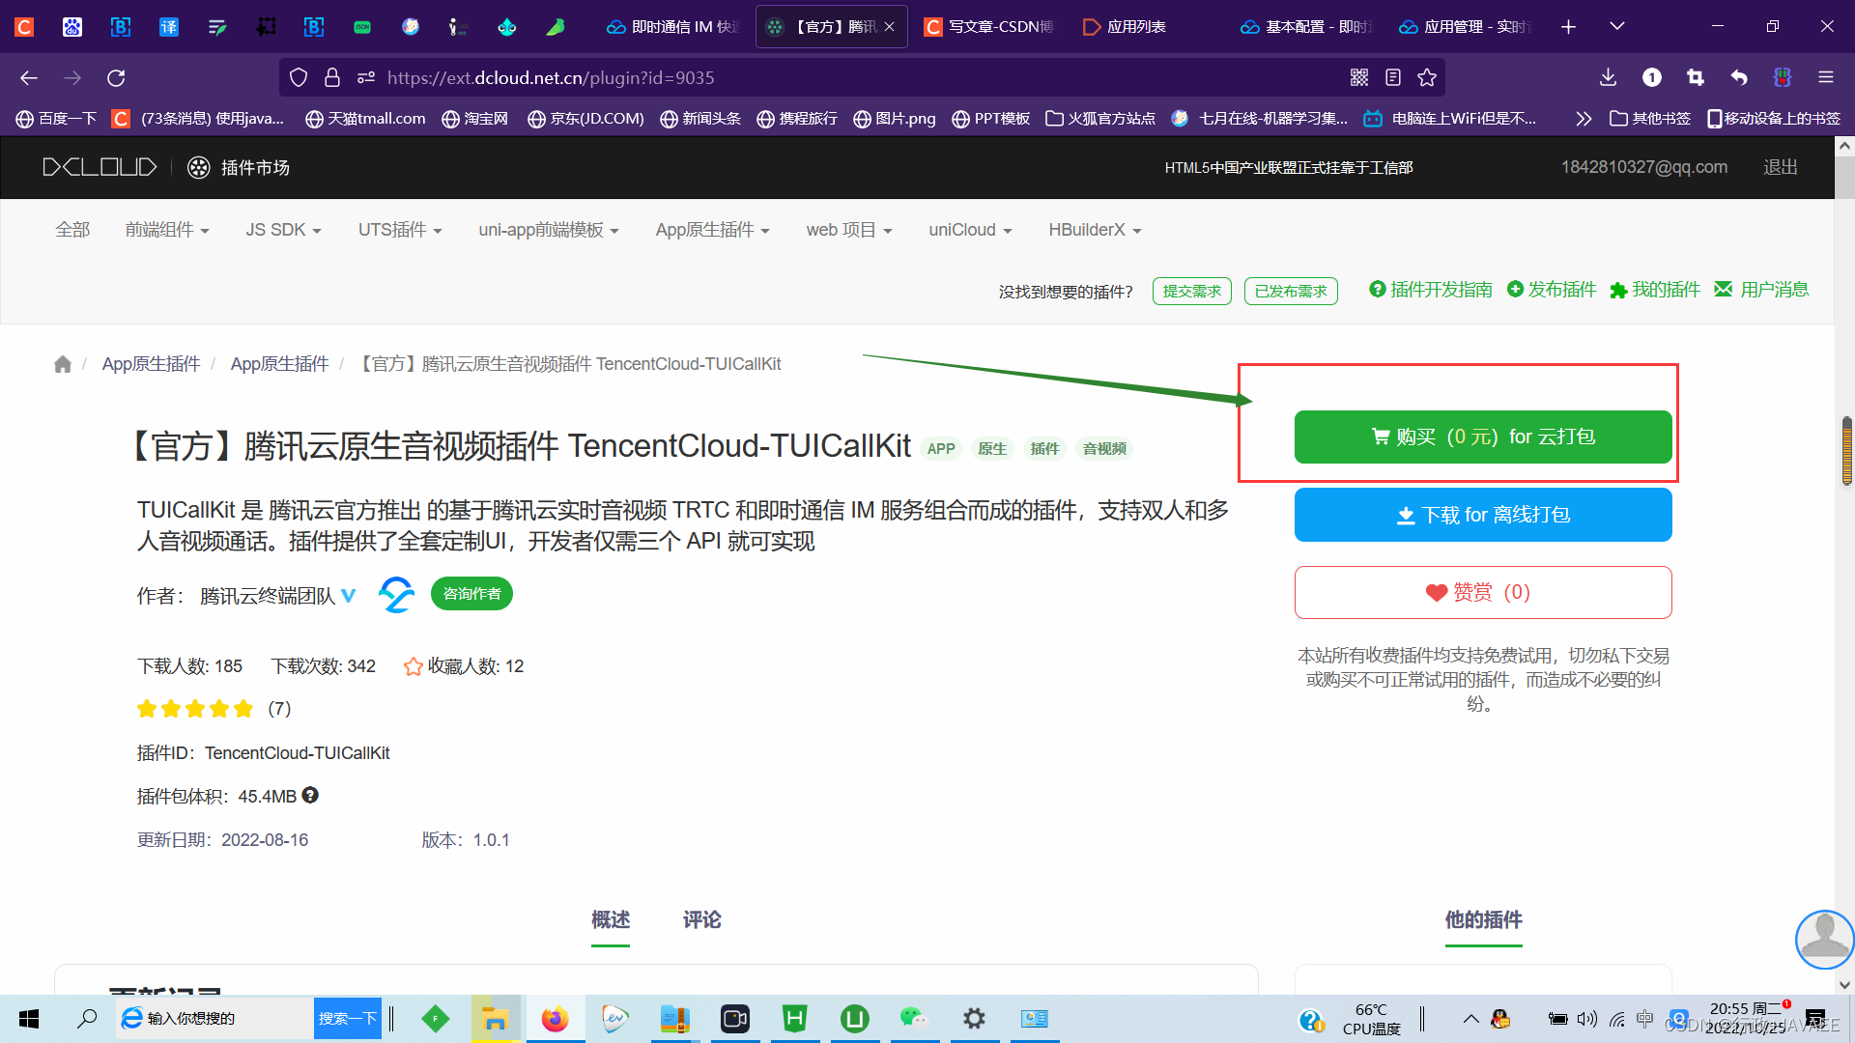The height and width of the screenshot is (1043, 1855).
Task: Open HBuilderX from the taskbar
Action: pos(794,1019)
